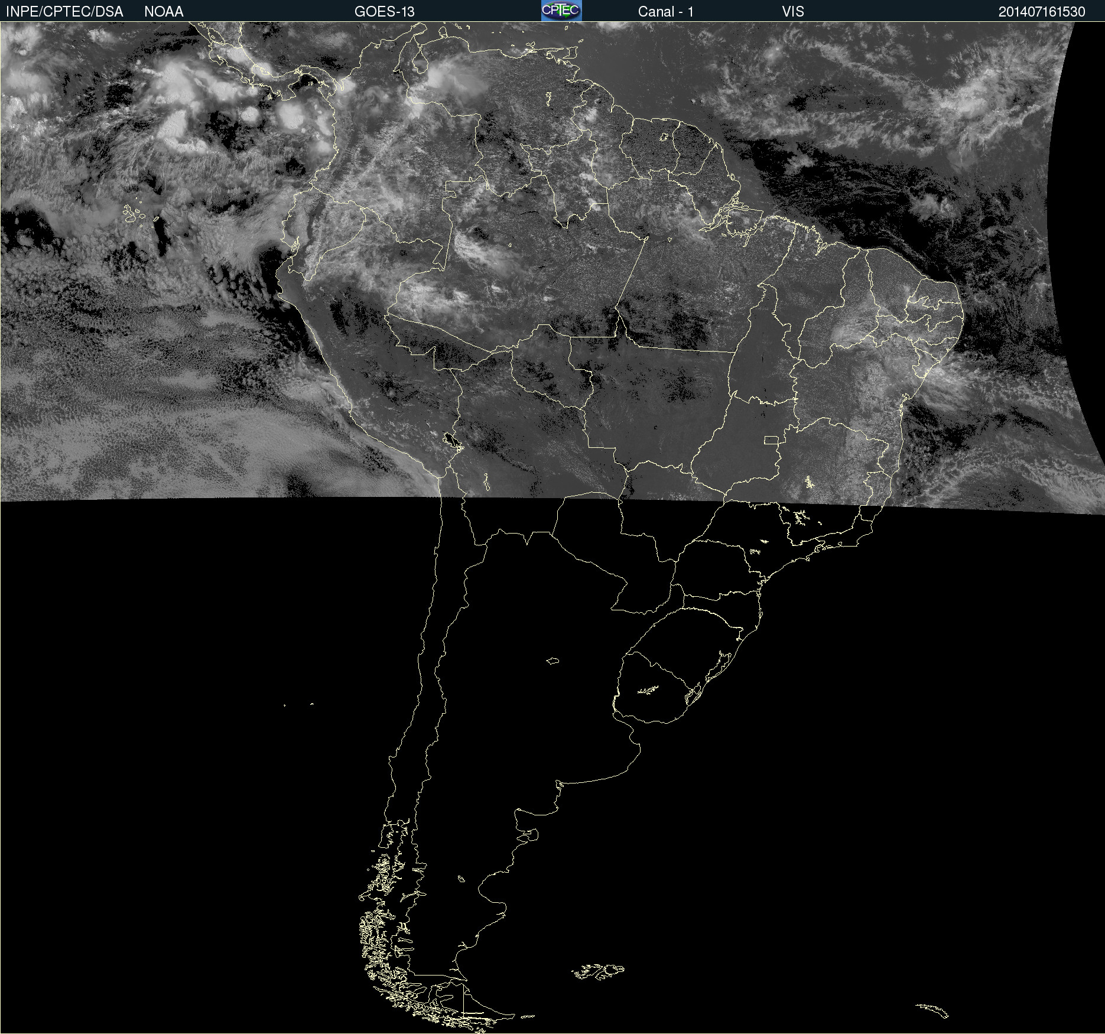This screenshot has width=1105, height=1034.
Task: Click the CPTEC logo in header
Action: tap(561, 11)
